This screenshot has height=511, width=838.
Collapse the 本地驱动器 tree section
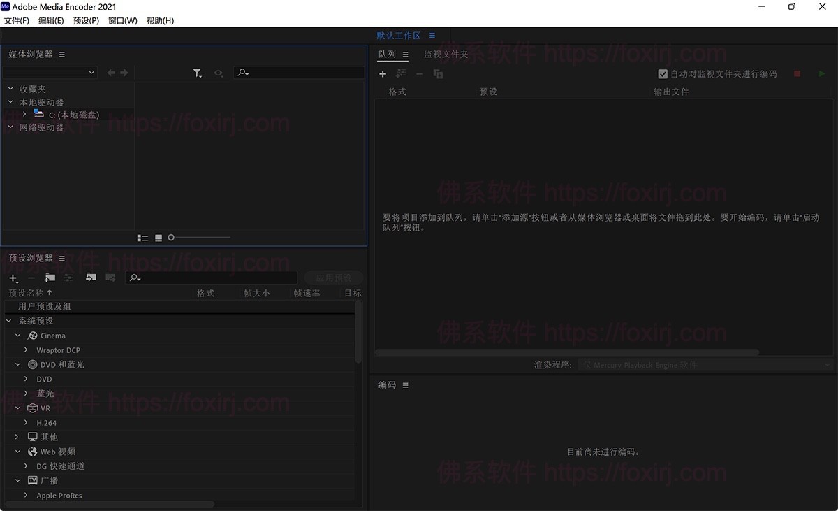[10, 101]
